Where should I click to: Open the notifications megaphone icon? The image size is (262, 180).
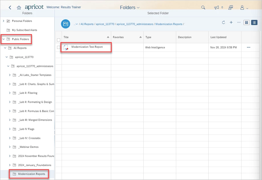click(x=216, y=7)
